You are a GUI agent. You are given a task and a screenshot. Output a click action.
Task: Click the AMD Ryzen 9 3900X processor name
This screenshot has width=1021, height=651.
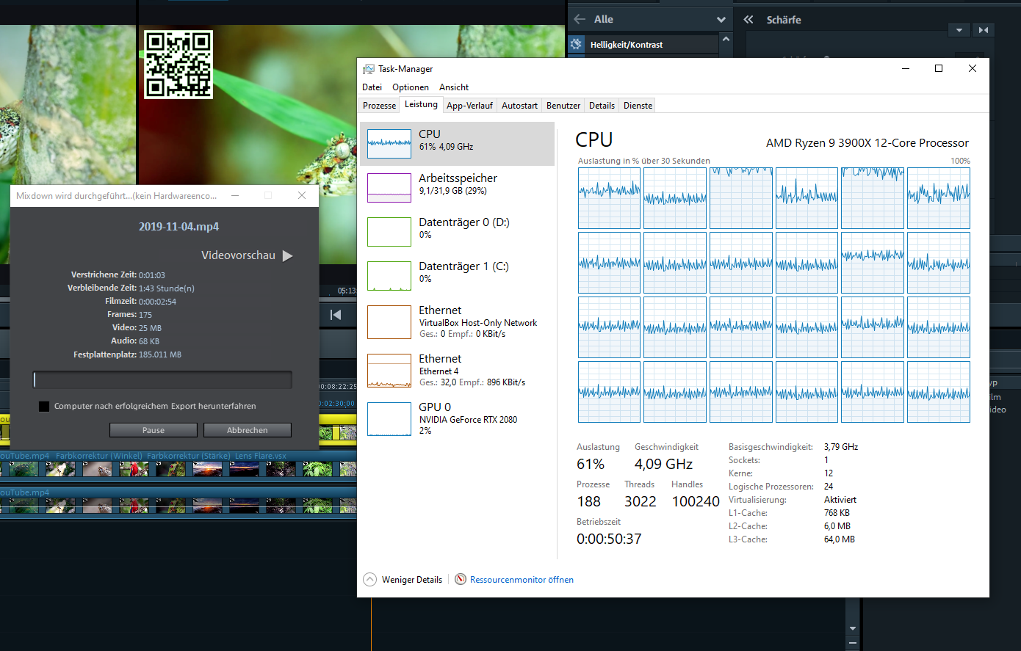coord(867,143)
